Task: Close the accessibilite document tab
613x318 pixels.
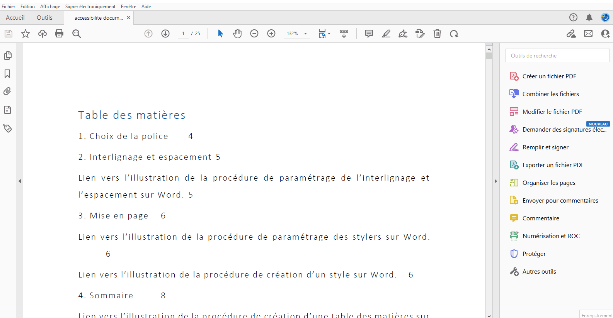Action: [x=128, y=18]
